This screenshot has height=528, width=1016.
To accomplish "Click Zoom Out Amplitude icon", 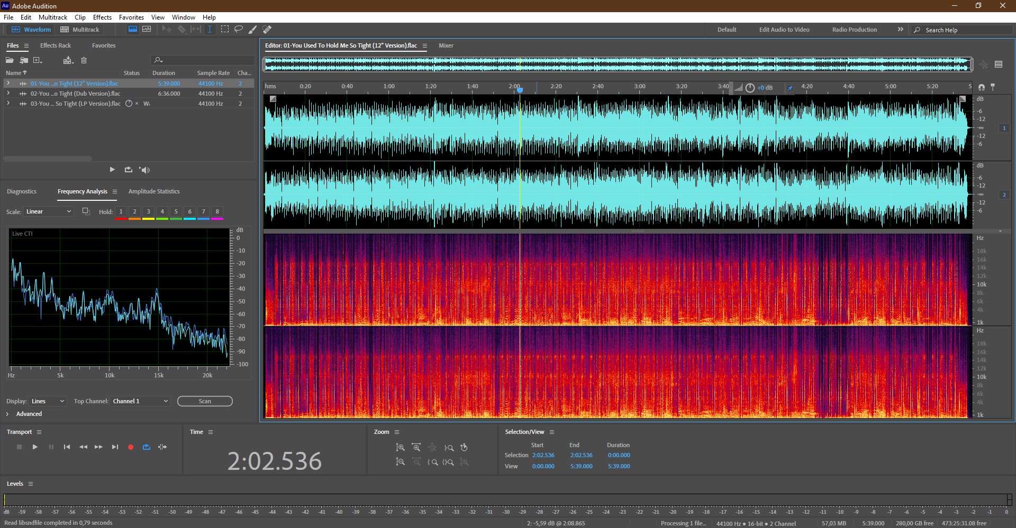I will point(401,462).
